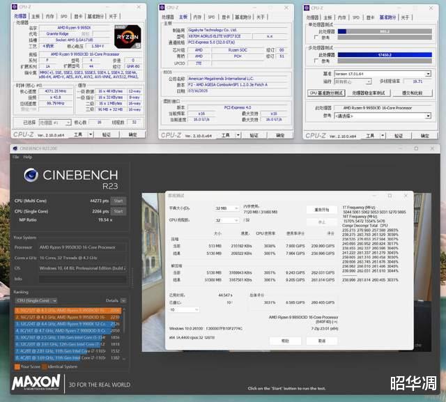Maximize the Cinebench window
This screenshot has height=402, width=446.
click(416, 148)
